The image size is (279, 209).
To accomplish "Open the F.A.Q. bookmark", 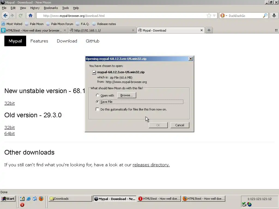I will pyautogui.click(x=82, y=24).
